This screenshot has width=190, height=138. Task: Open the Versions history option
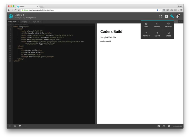pos(168,25)
